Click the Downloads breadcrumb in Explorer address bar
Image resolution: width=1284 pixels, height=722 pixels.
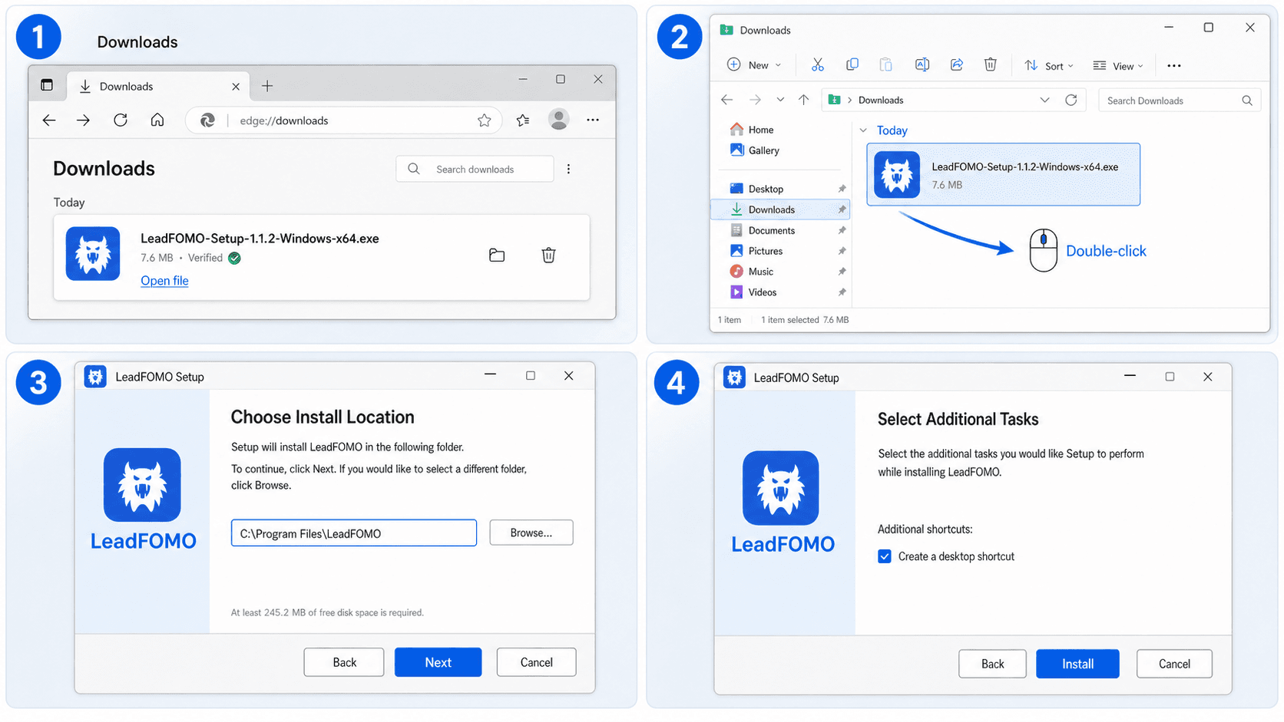pos(881,100)
